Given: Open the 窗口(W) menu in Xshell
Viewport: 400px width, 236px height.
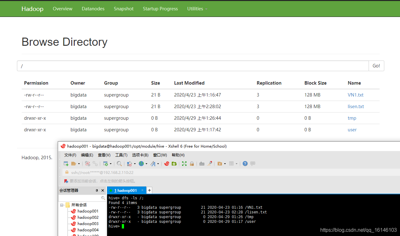Looking at the screenshot, I should coord(160,155).
